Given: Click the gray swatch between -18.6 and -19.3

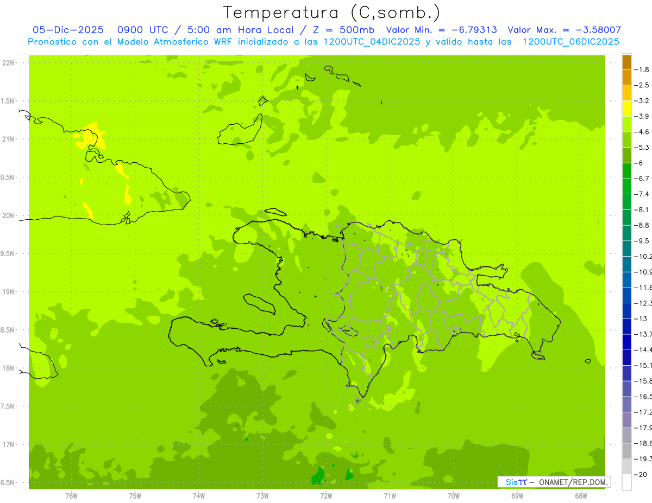Looking at the screenshot, I should [x=626, y=451].
